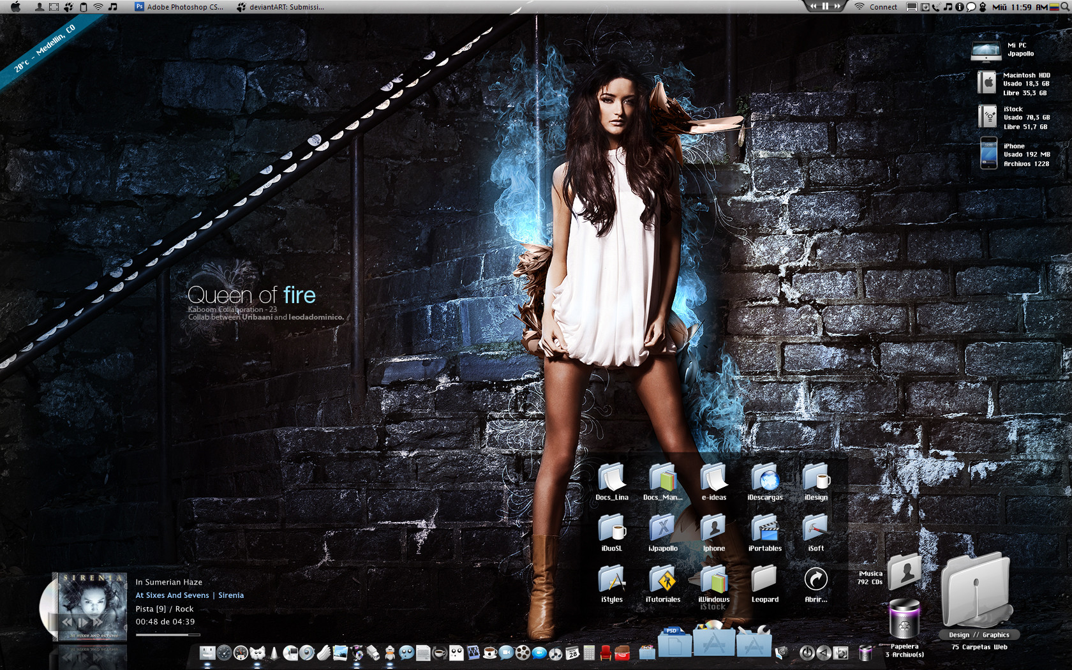Open the iDuoSL folder
Image resolution: width=1072 pixels, height=670 pixels.
pos(611,528)
